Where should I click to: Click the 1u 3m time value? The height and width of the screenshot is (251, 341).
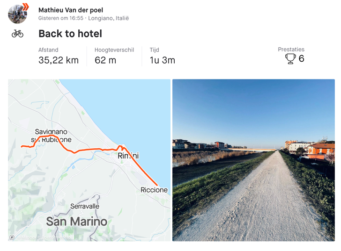163,60
